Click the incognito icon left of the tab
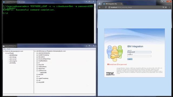The width and height of the screenshot is (173, 97). pyautogui.click(x=99, y=4)
